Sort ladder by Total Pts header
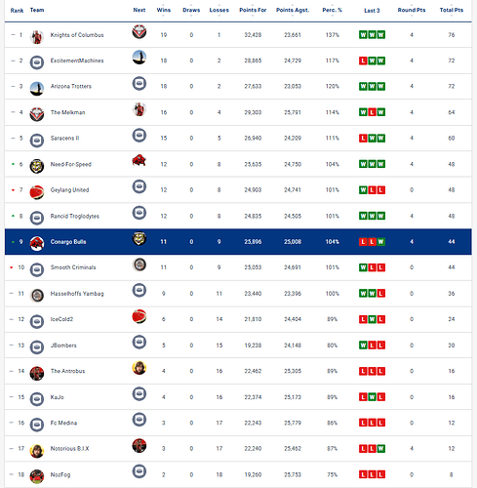 452,10
